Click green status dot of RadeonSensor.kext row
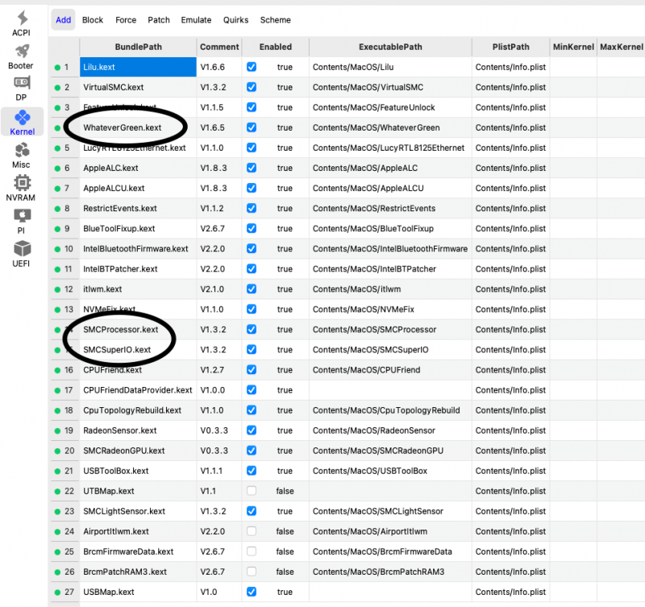Viewport: 645px width, 607px height. coord(57,430)
